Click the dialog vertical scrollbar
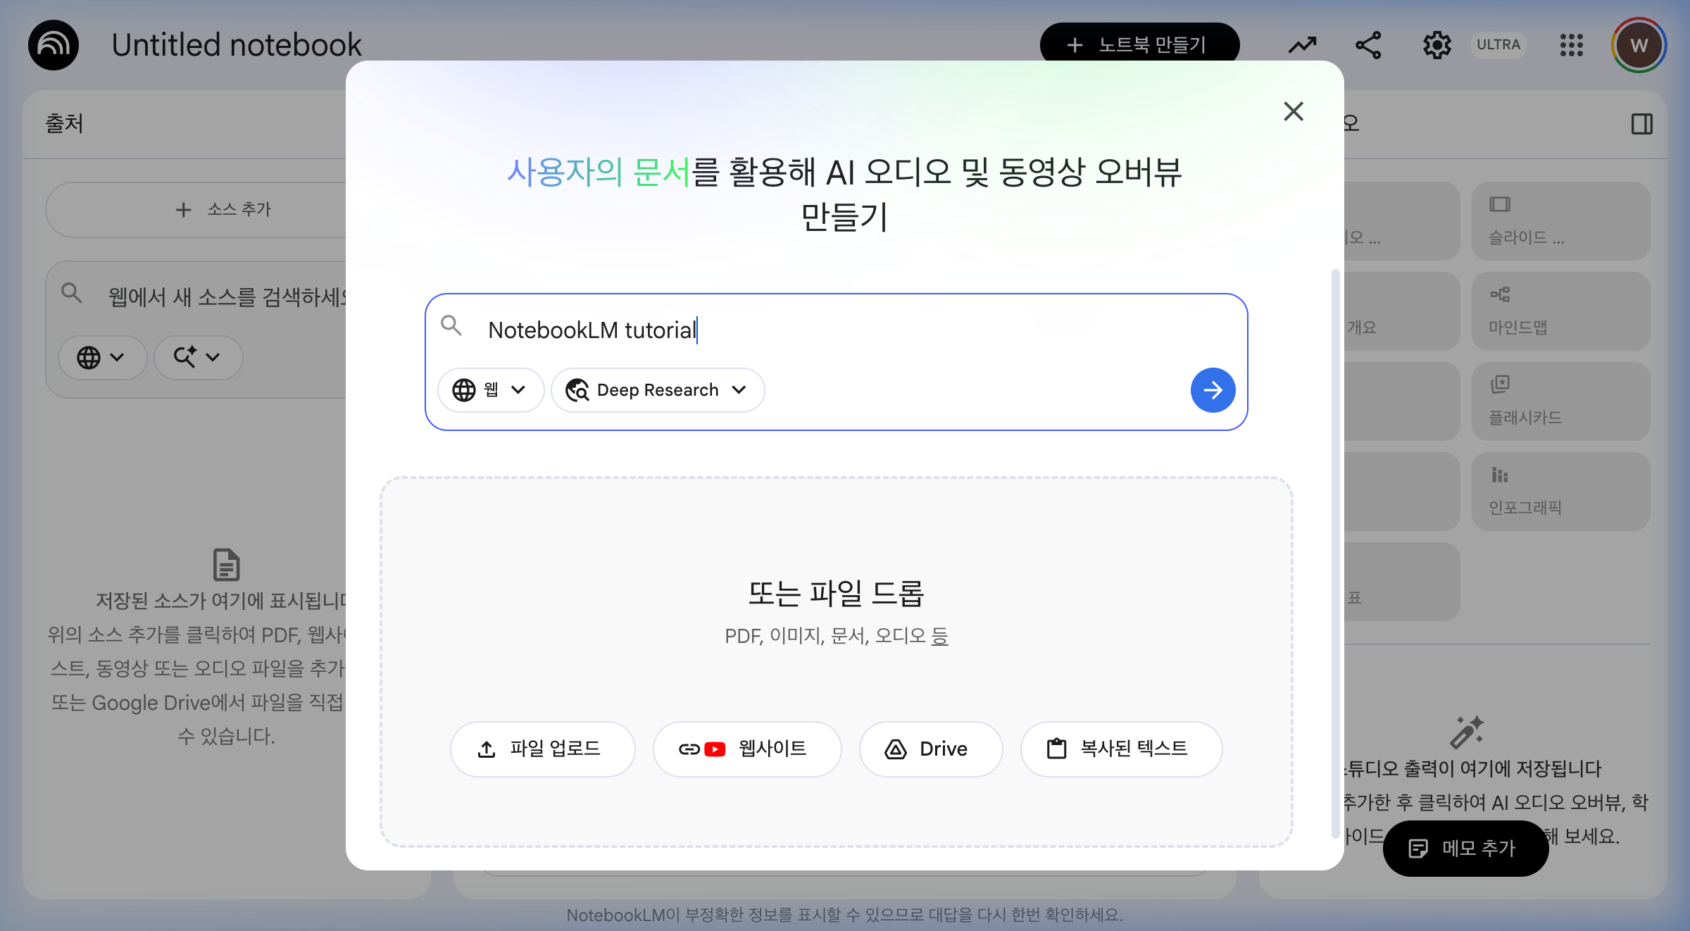 1335,554
